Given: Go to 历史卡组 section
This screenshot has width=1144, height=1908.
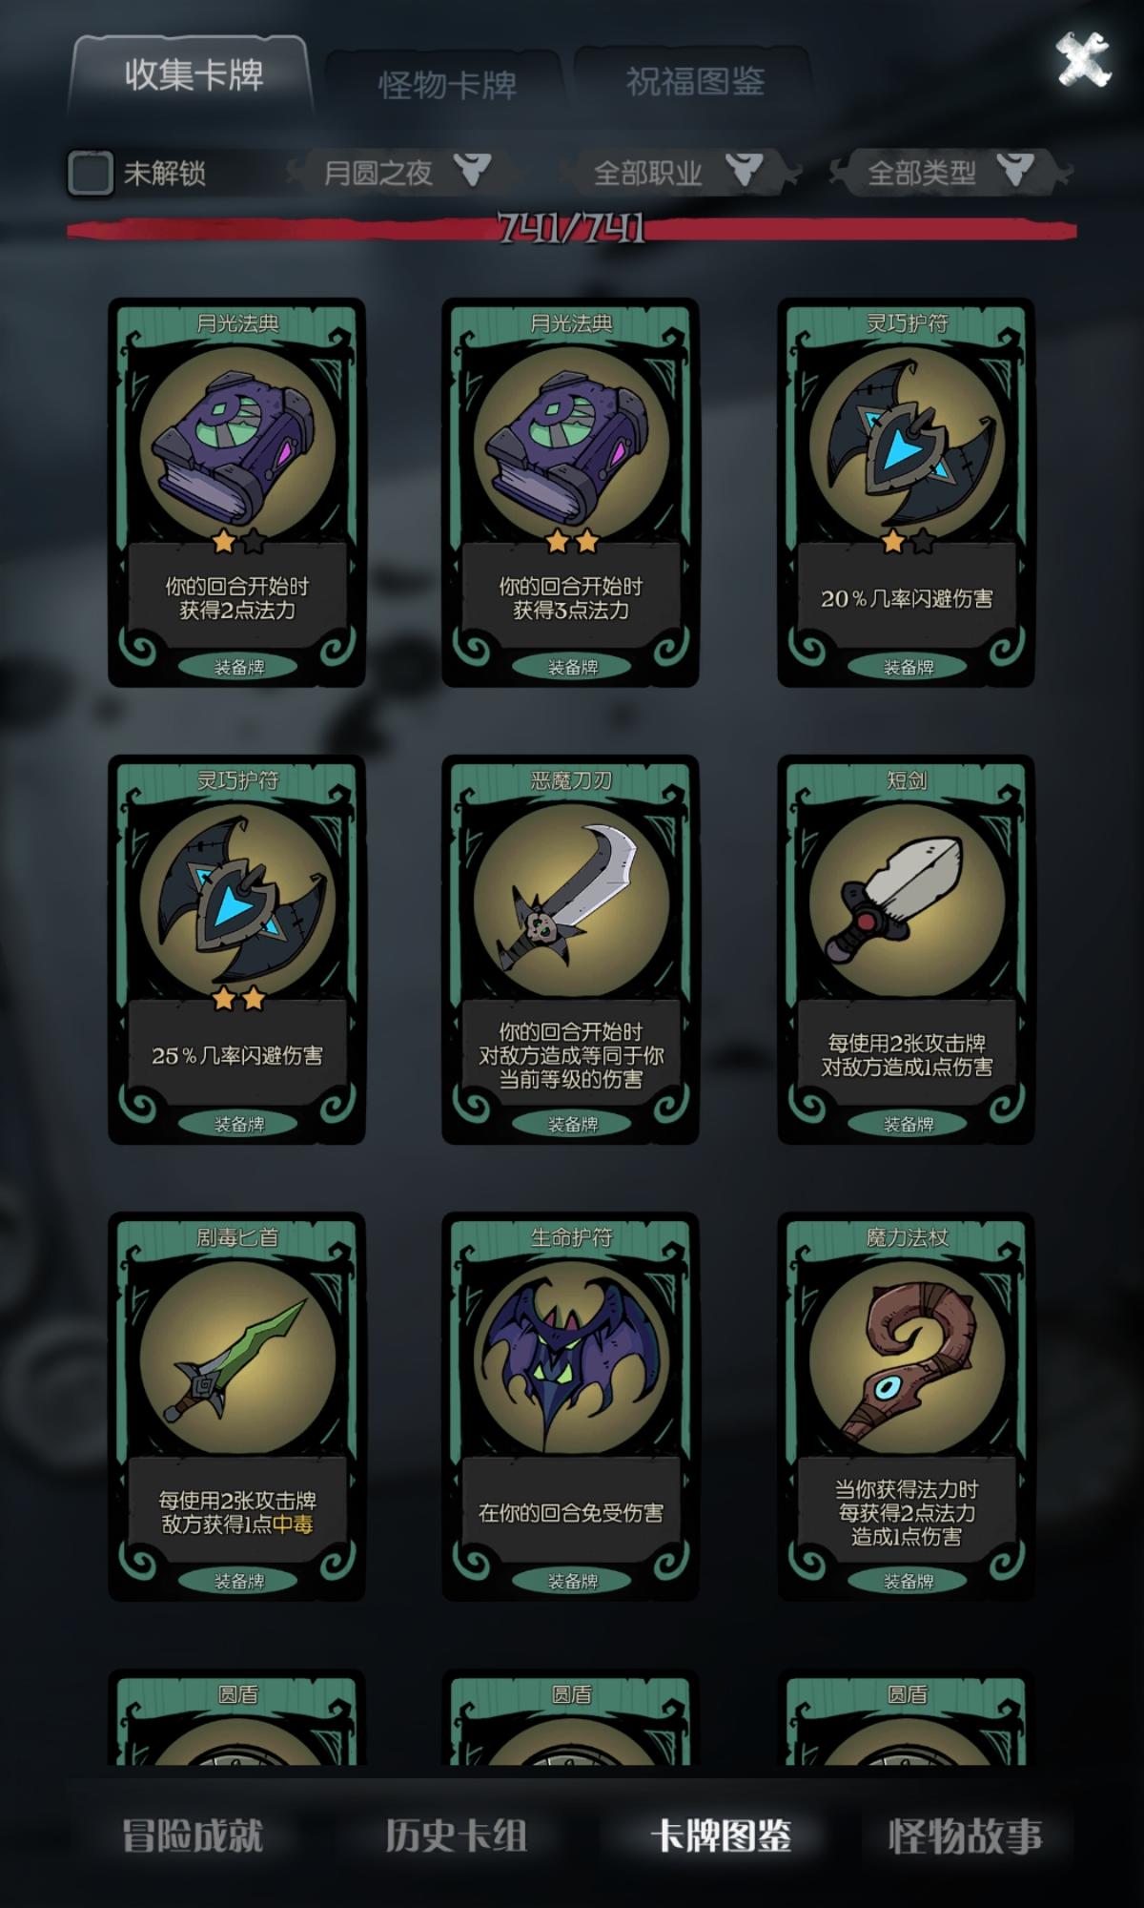Looking at the screenshot, I should [x=456, y=1835].
